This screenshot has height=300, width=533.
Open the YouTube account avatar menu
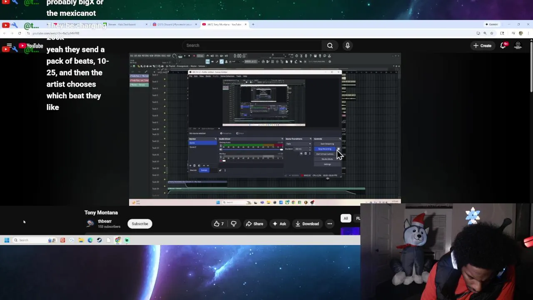point(518,45)
